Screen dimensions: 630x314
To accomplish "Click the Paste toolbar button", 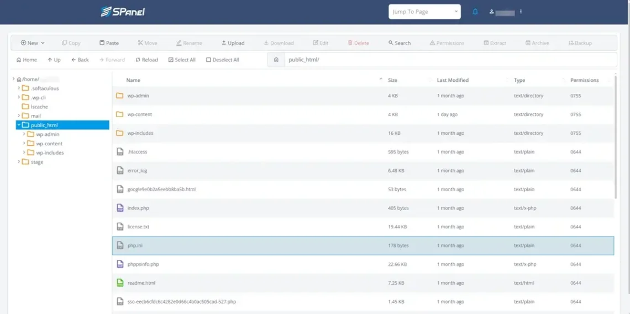I will point(109,43).
